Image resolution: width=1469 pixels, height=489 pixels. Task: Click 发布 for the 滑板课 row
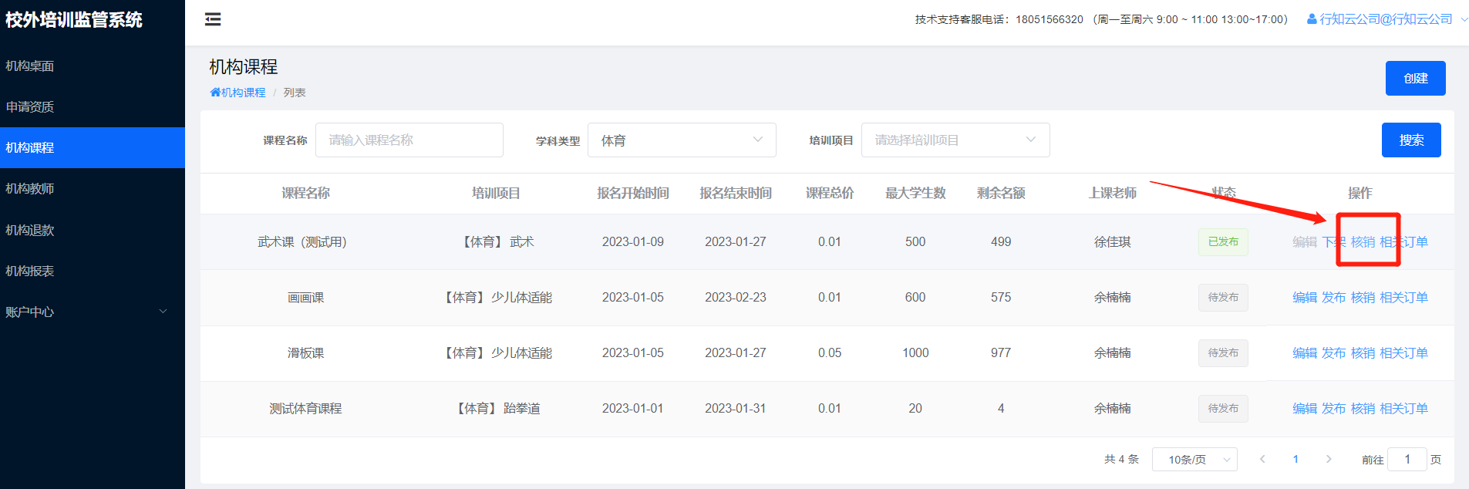coord(1333,353)
